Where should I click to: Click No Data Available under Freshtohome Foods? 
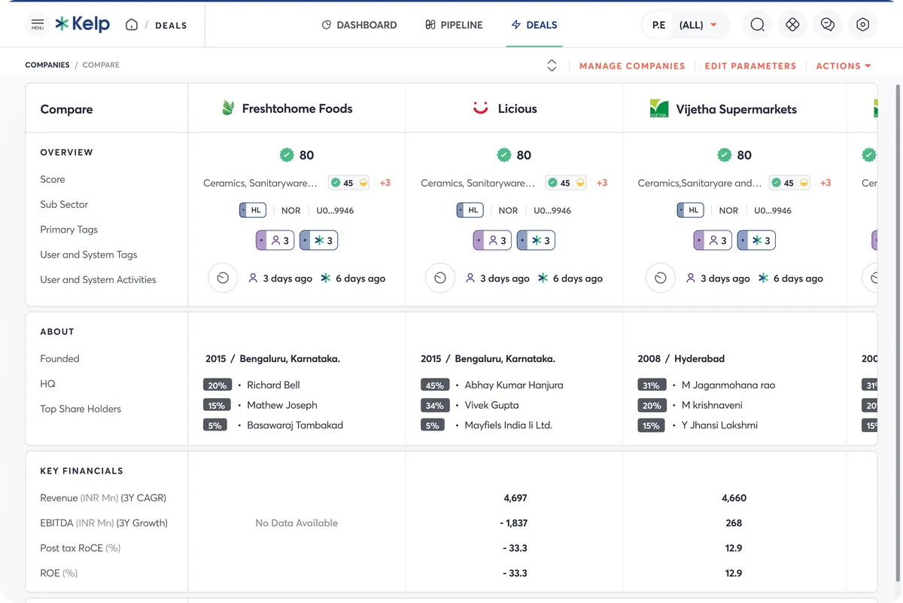coord(296,523)
